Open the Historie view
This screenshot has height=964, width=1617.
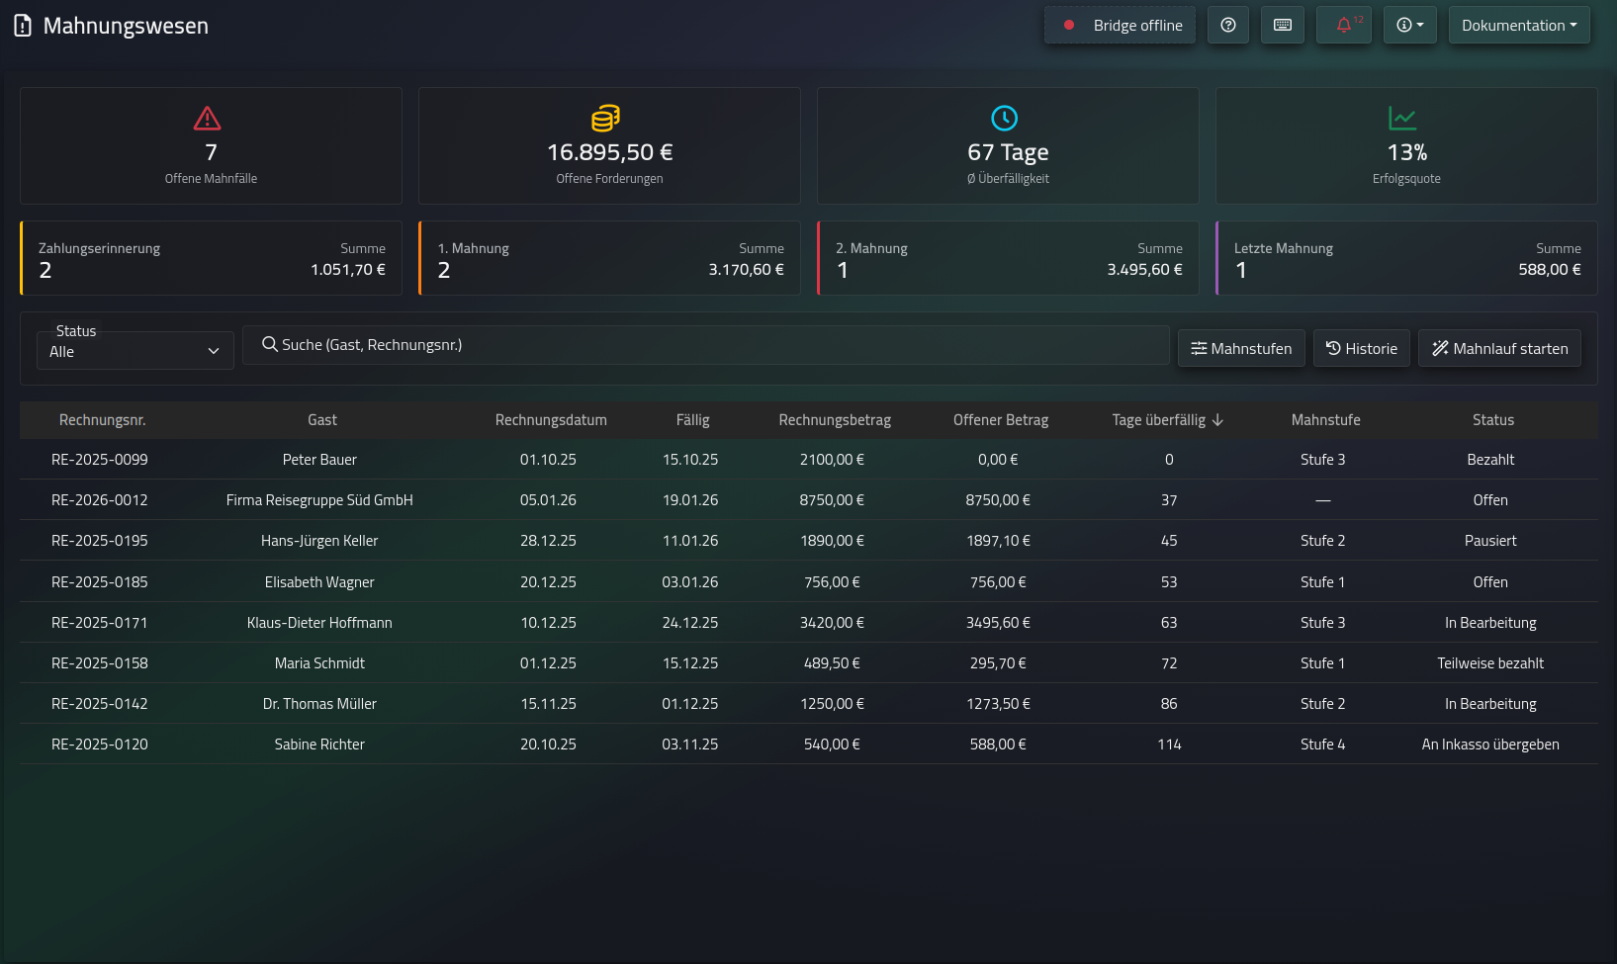pyautogui.click(x=1361, y=348)
